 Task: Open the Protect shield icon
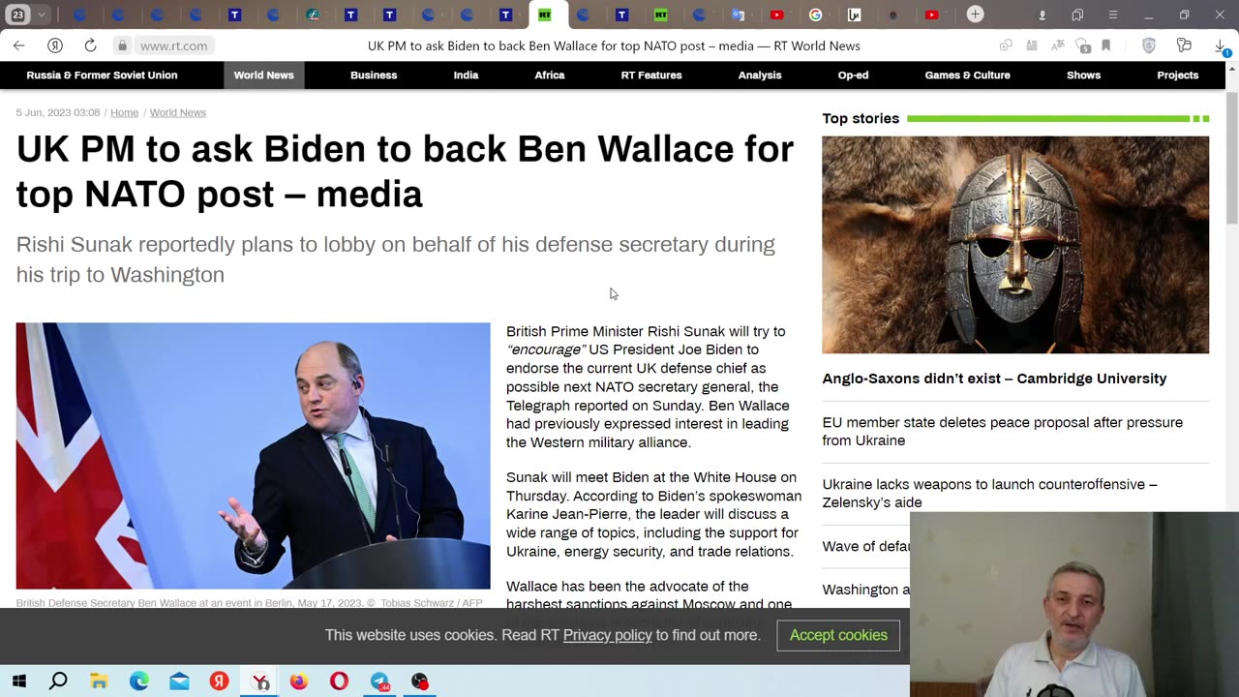(1149, 45)
